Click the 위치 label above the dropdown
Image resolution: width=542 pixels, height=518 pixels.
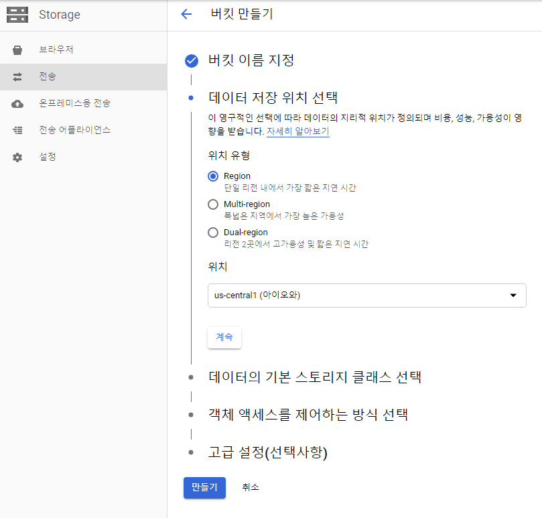pyautogui.click(x=218, y=267)
